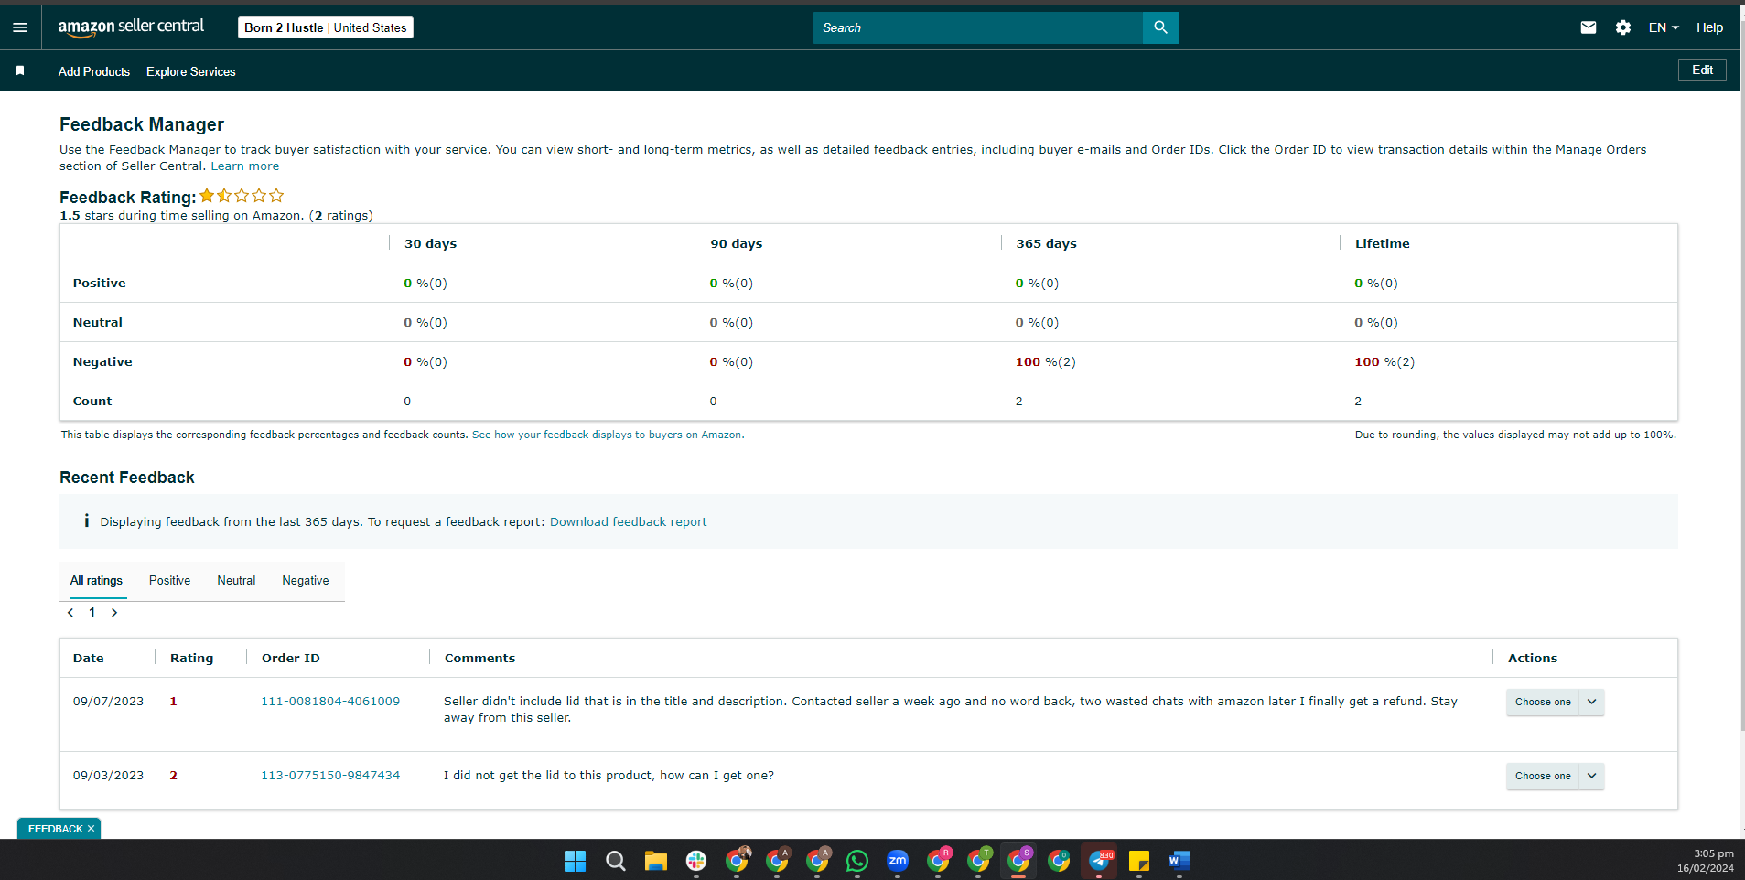Select the All ratings tab
Screen dimensions: 1745x880
(96, 581)
